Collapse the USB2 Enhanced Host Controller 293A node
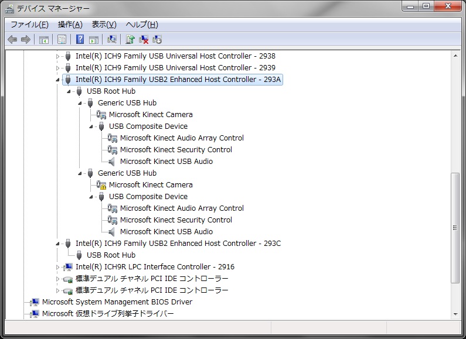 pos(57,80)
